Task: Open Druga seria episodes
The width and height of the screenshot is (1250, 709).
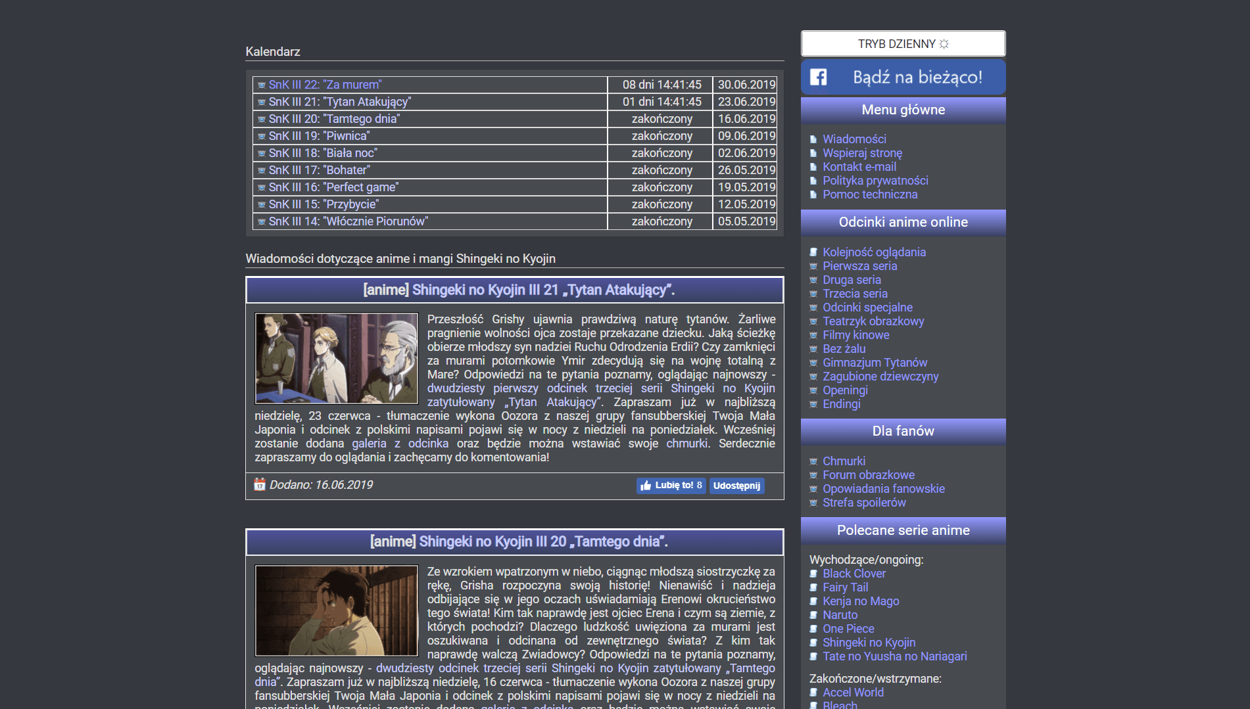Action: 852,280
